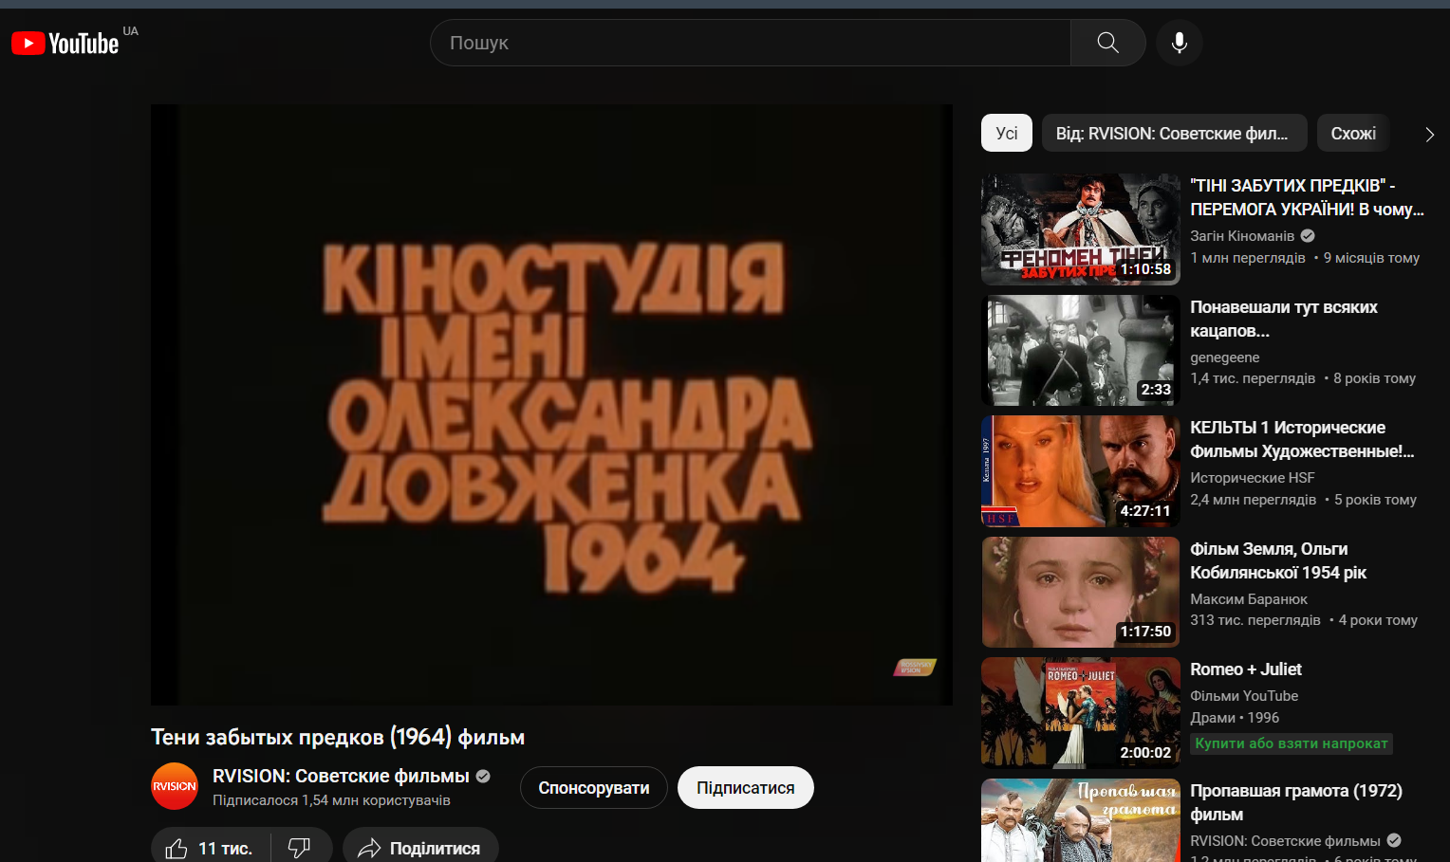Image resolution: width=1450 pixels, height=862 pixels.
Task: Click the search magnifier button
Action: [1107, 43]
